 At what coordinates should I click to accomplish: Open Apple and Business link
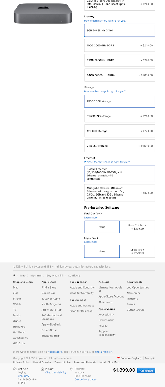pos(82,305)
